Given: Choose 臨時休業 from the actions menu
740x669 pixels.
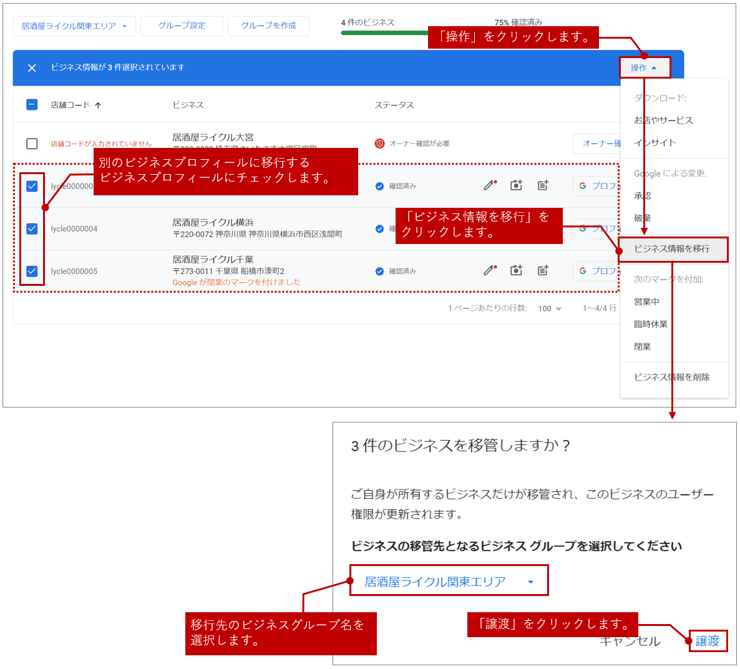Looking at the screenshot, I should point(651,324).
